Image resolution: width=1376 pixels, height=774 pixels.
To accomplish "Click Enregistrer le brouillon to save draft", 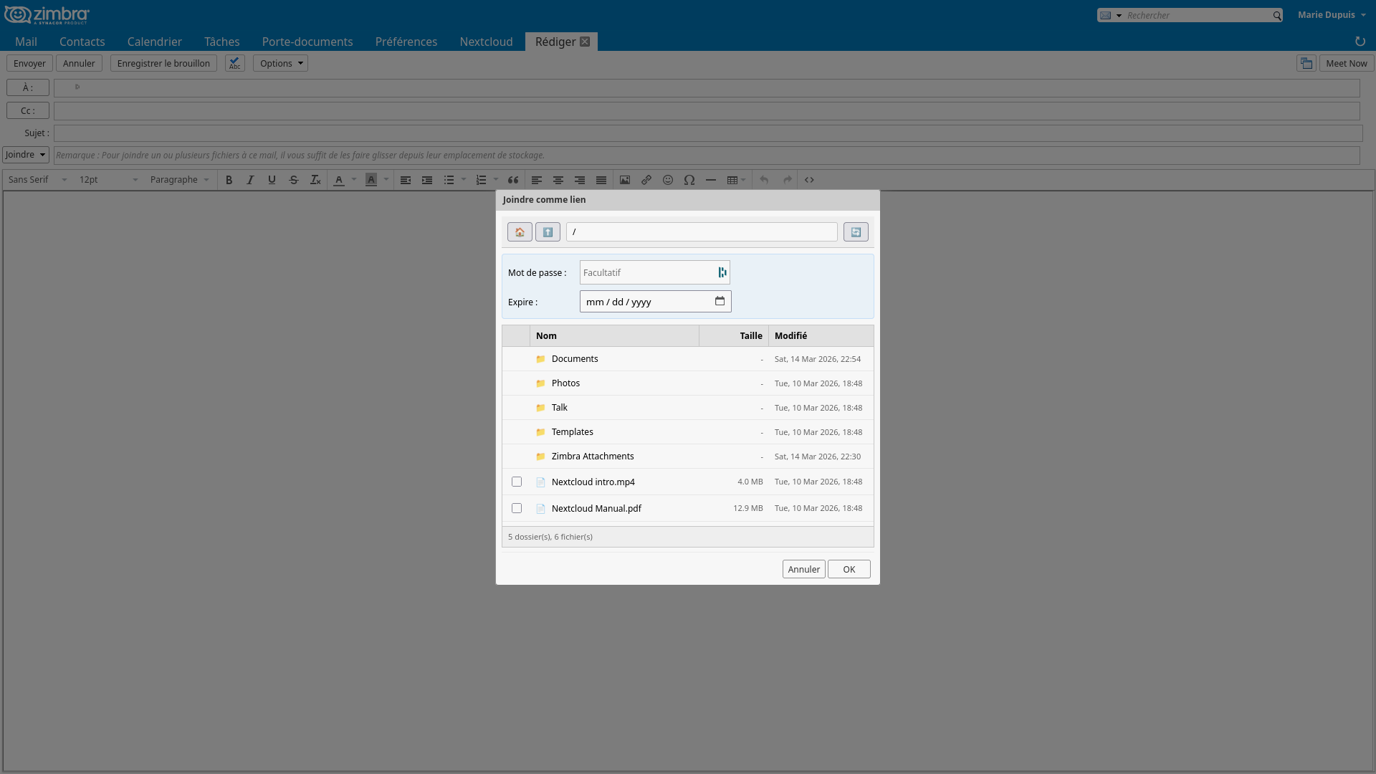I will click(163, 63).
